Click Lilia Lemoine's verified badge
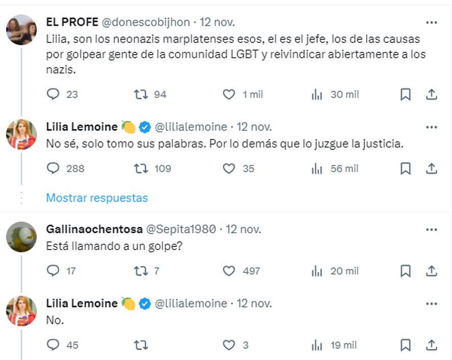 145,127
